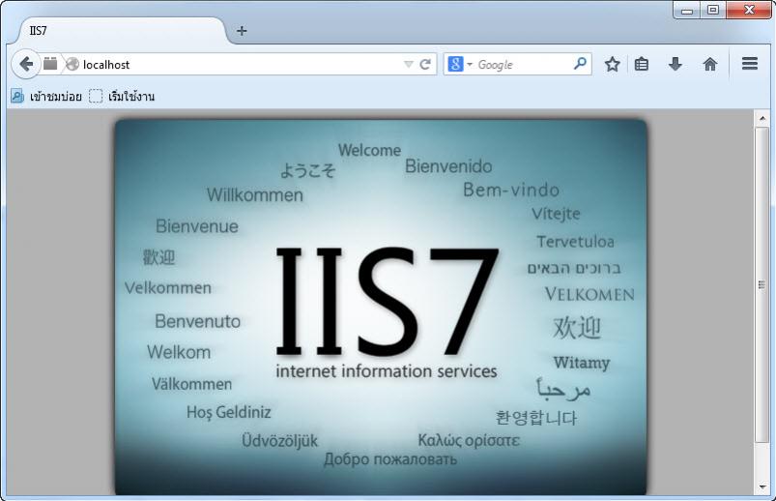The image size is (776, 501).
Task: Click the scrollbar down arrow
Action: [x=762, y=486]
